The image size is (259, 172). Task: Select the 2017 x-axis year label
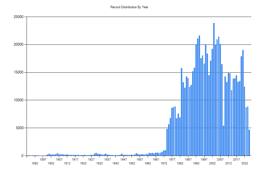point(237,160)
